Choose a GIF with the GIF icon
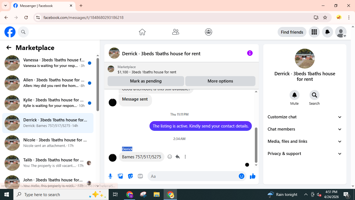Image resolution: width=355 pixels, height=200 pixels. 140,176
